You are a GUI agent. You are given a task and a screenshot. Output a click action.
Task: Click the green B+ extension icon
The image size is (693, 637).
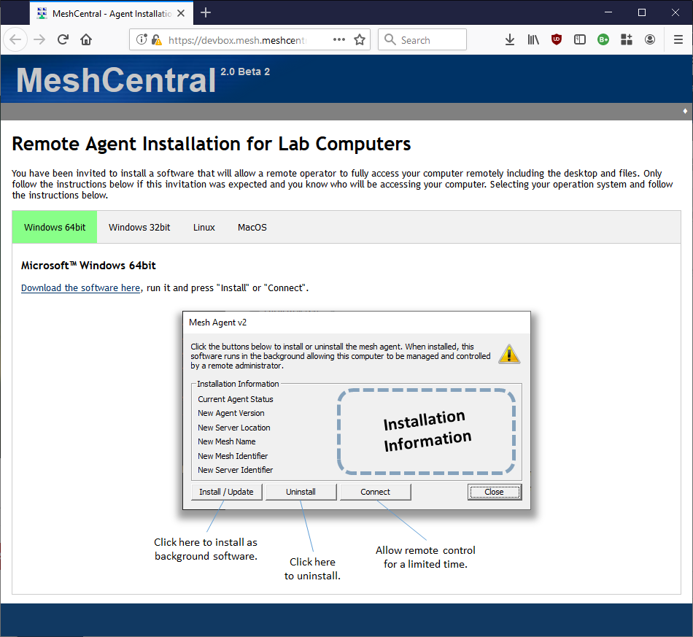[603, 40]
